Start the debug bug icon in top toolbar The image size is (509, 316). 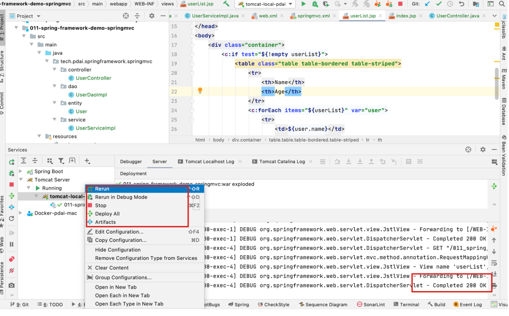point(315,4)
